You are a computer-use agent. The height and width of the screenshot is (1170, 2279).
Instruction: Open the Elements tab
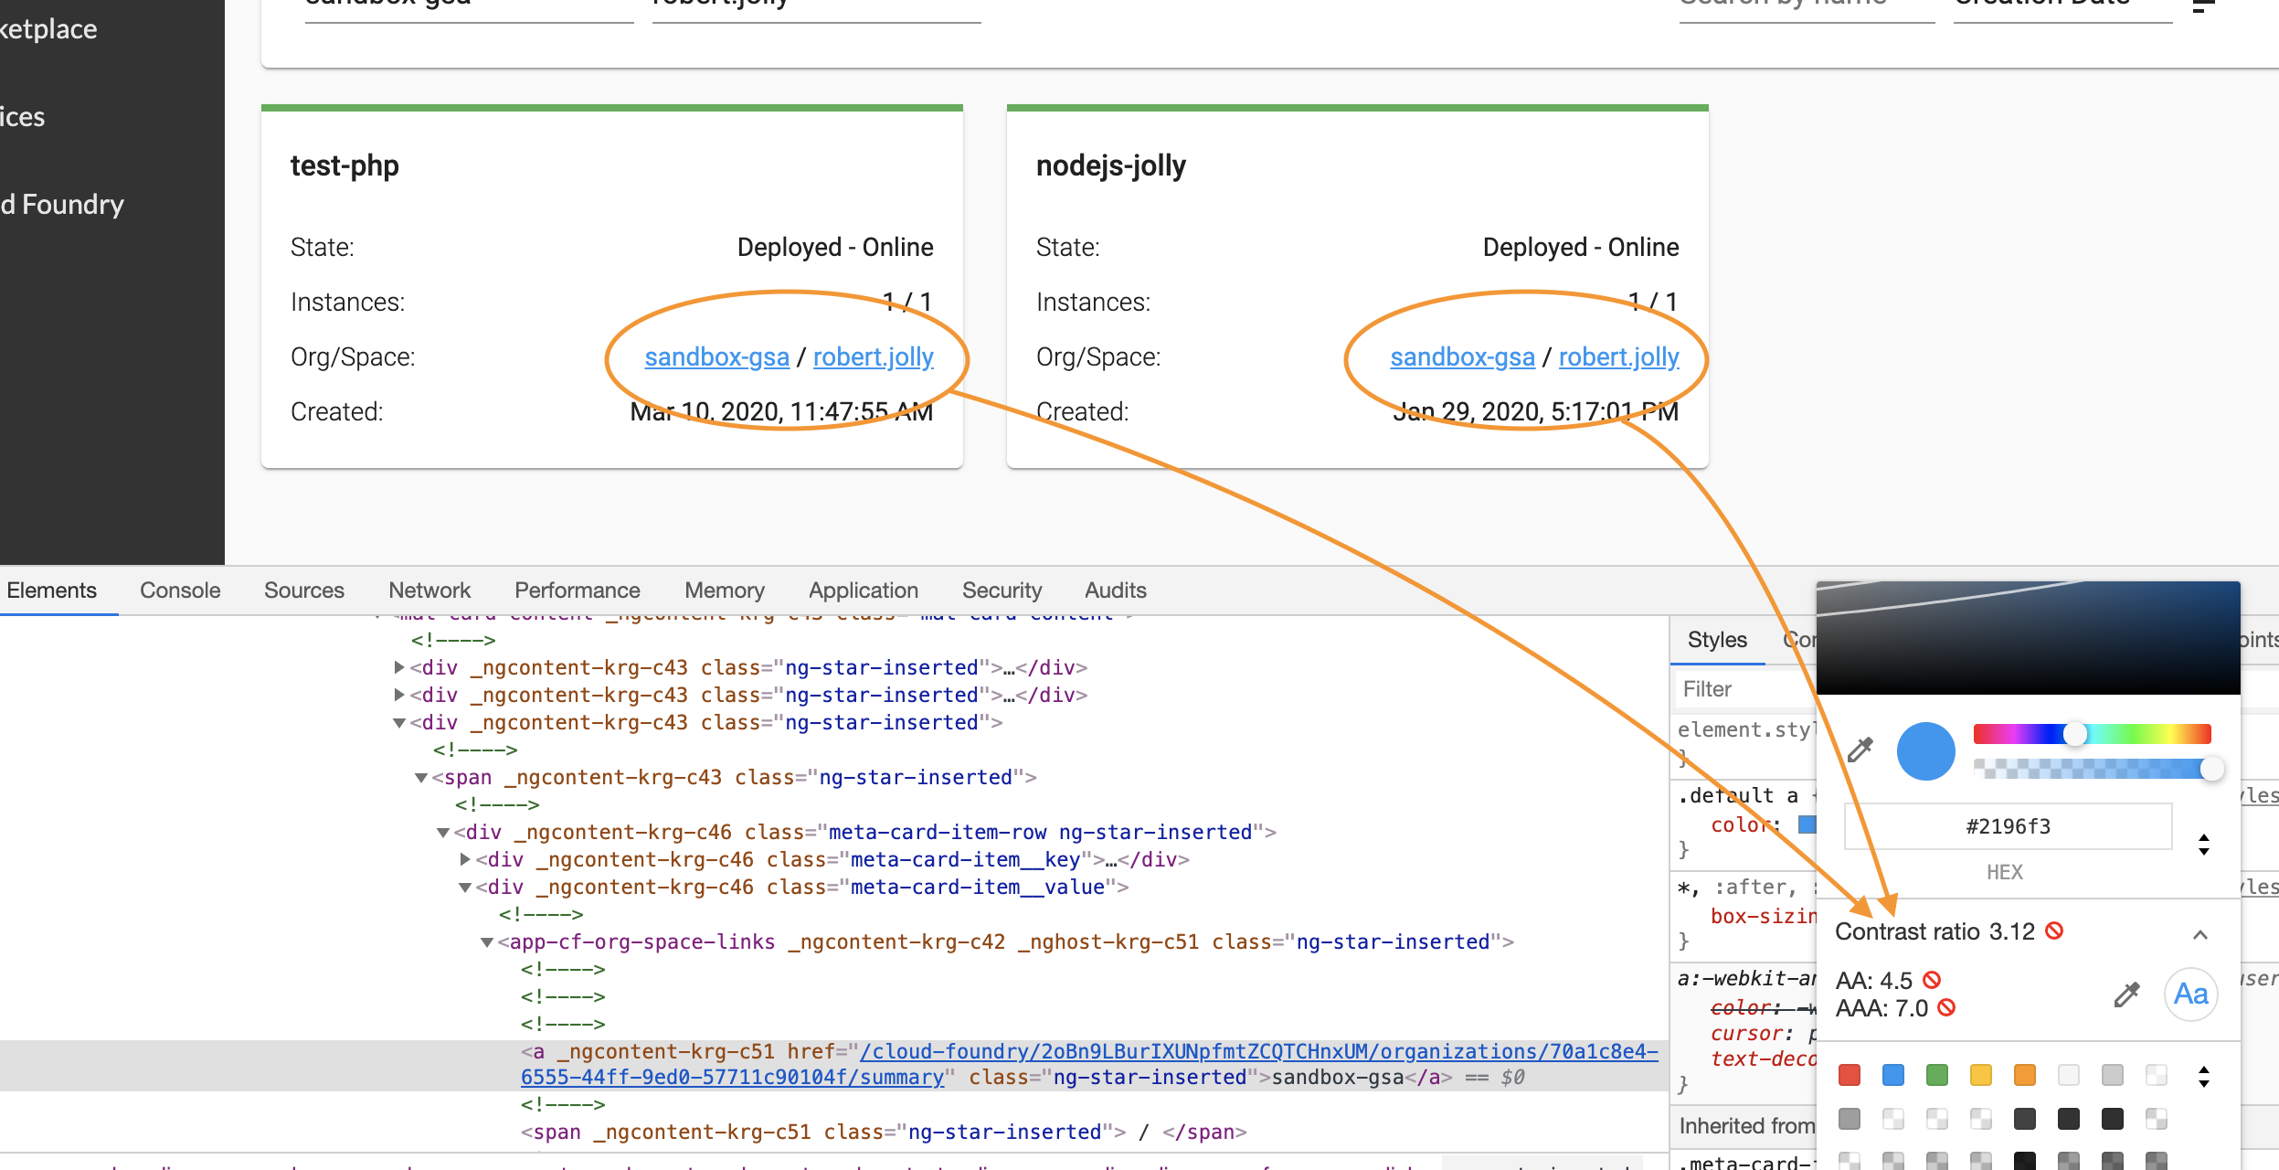coord(51,590)
